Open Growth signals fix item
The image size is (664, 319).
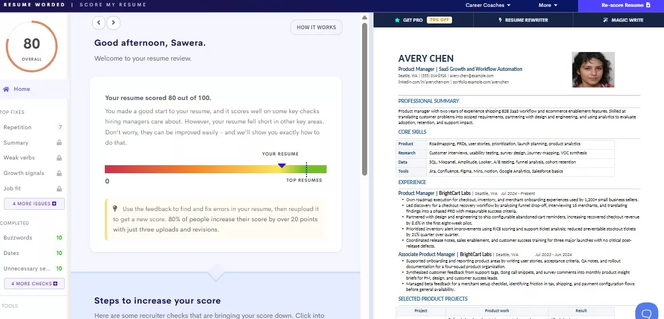click(33, 173)
